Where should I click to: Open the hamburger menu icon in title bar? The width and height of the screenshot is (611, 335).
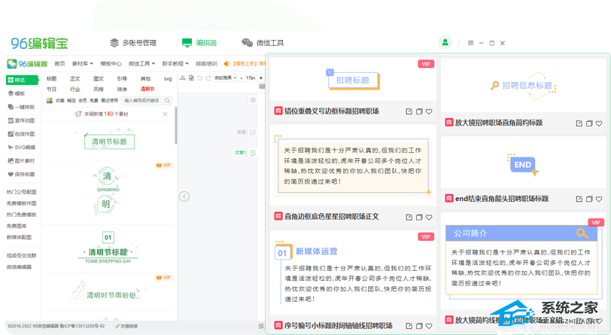click(x=471, y=43)
